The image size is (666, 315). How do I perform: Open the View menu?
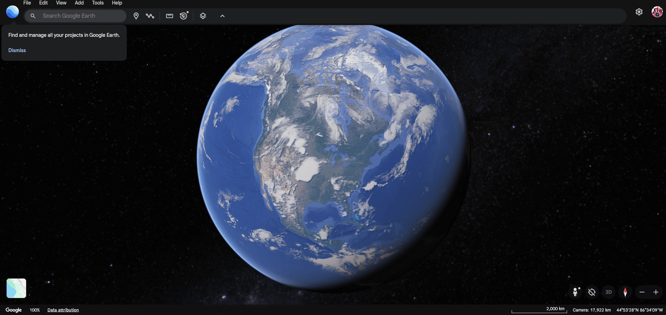point(61,3)
